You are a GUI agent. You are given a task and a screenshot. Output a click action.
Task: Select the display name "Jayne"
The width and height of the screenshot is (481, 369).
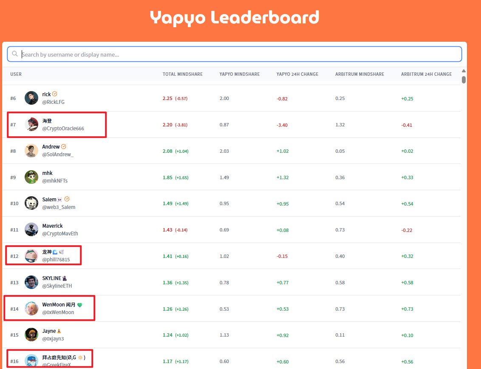coord(49,331)
